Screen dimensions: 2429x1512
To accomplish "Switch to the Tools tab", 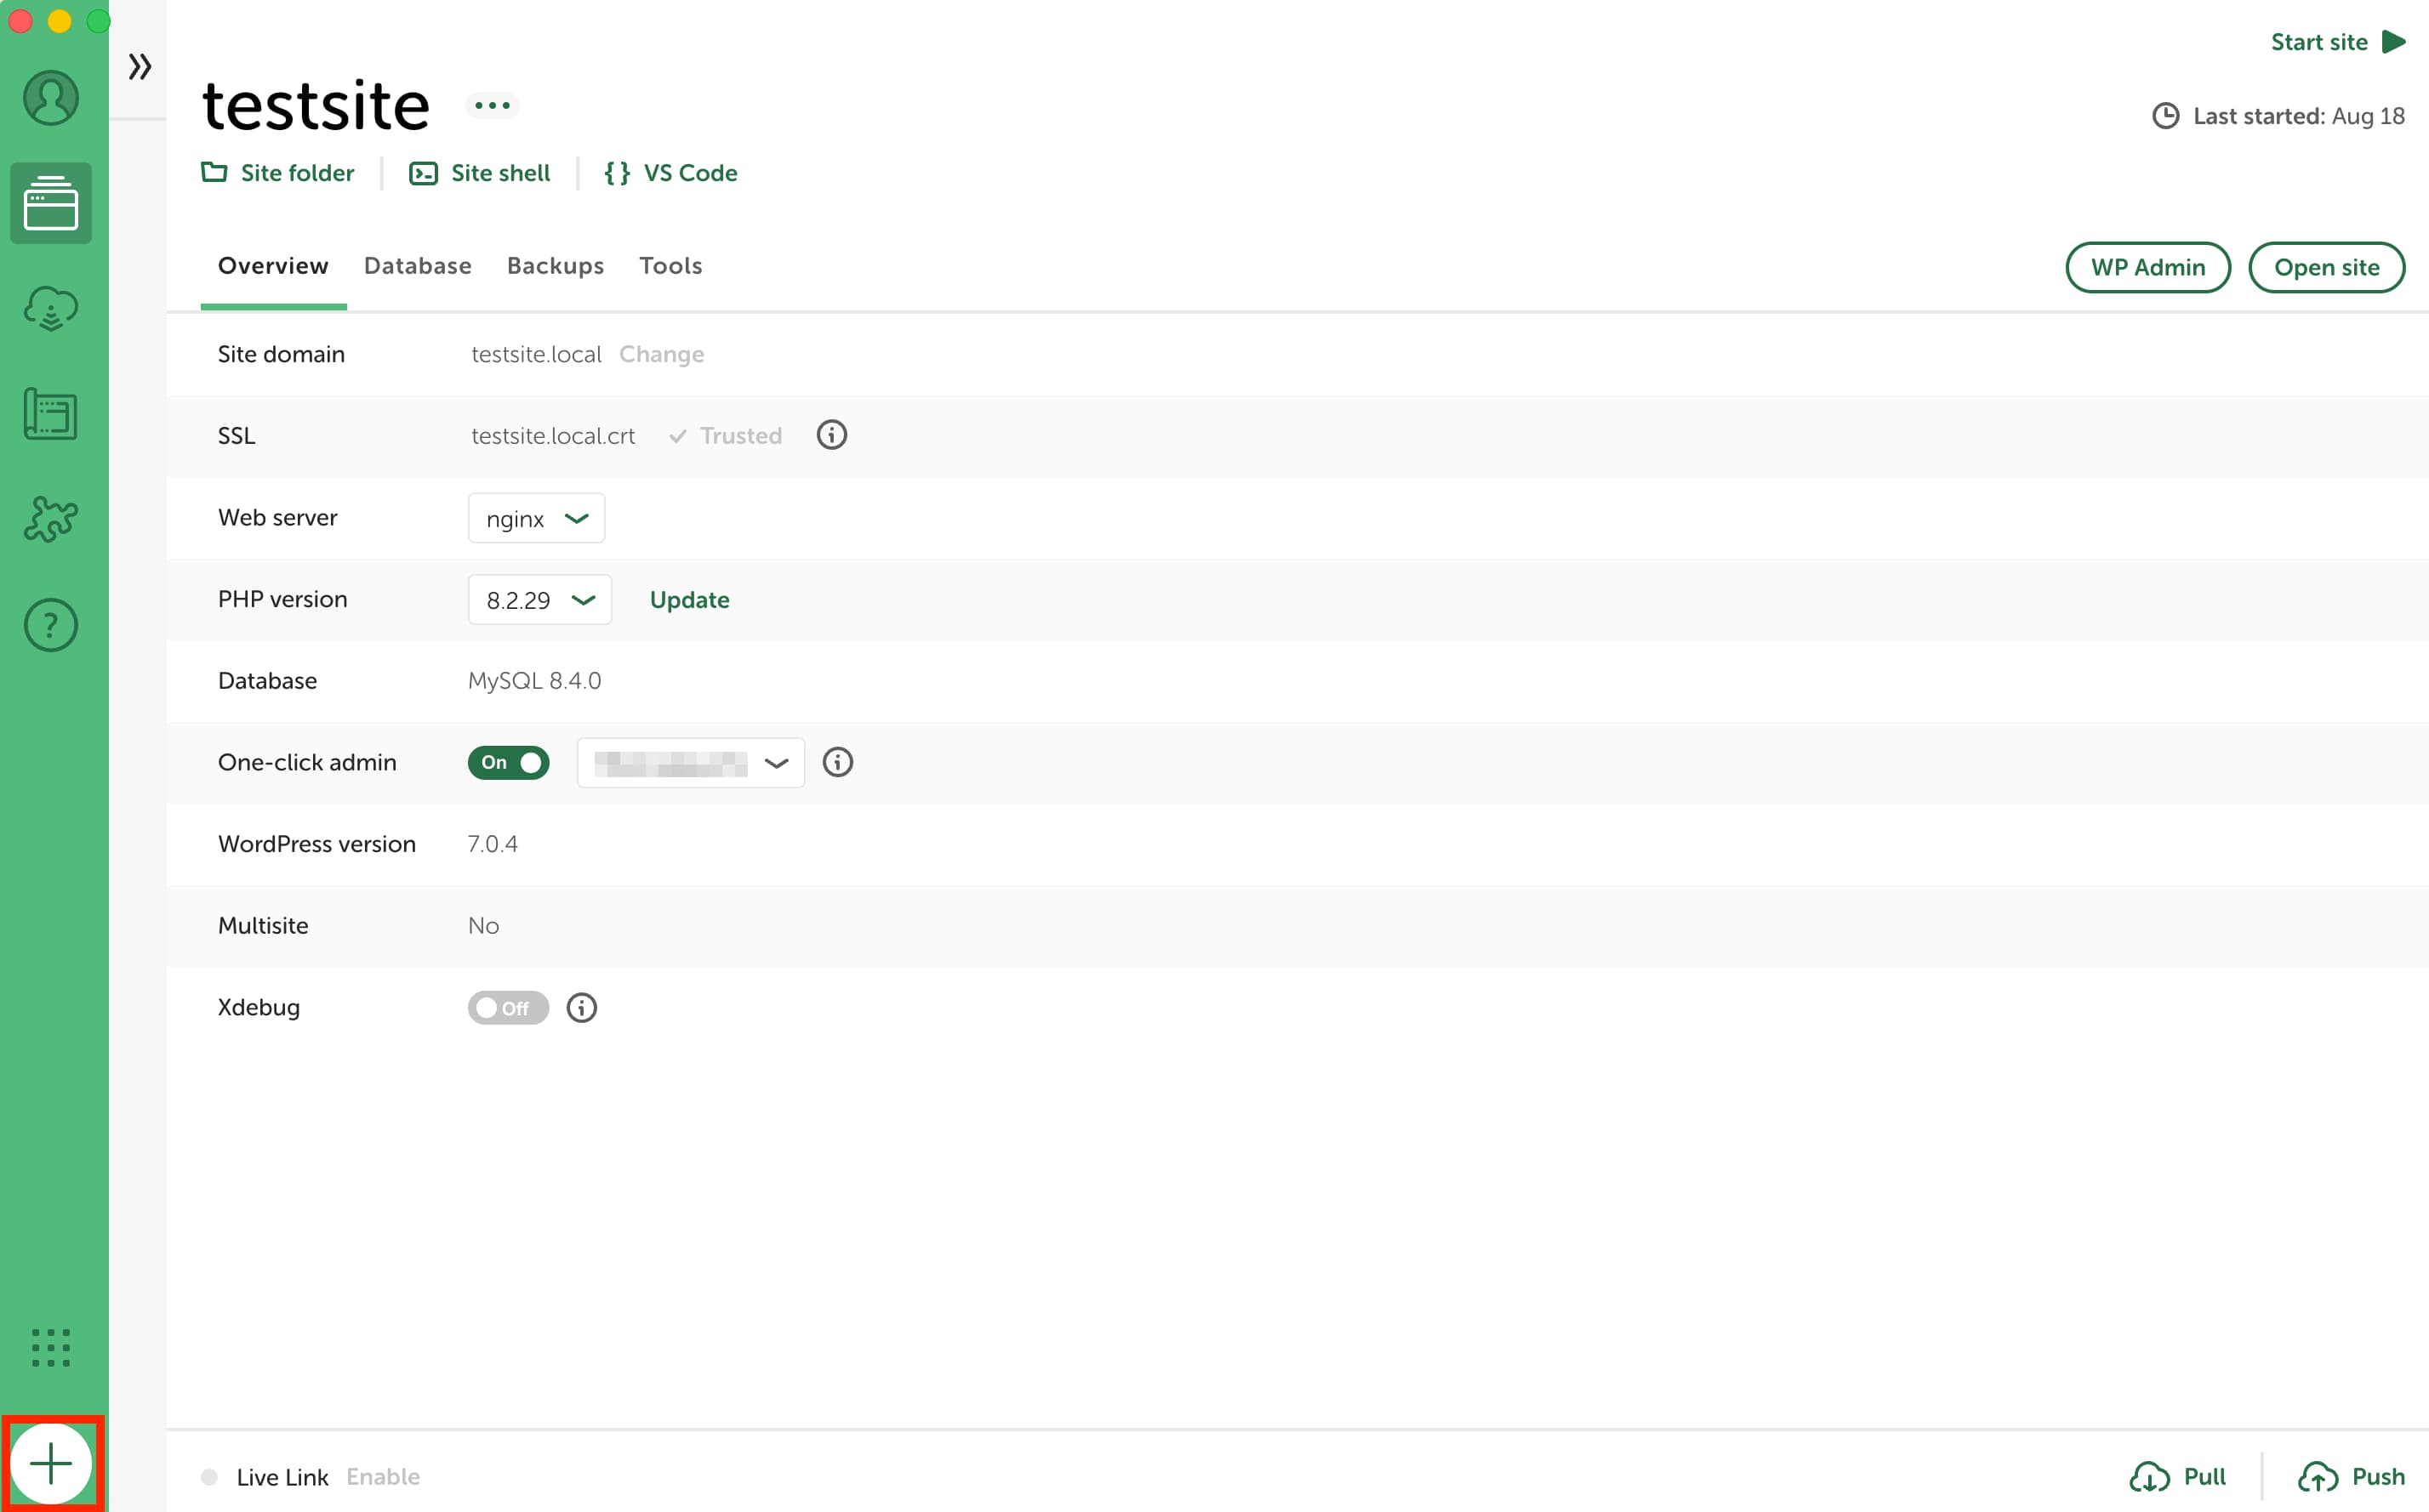I will point(670,266).
